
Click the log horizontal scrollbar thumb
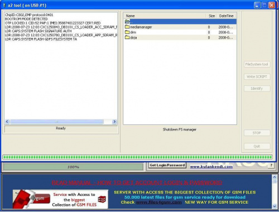57,122
